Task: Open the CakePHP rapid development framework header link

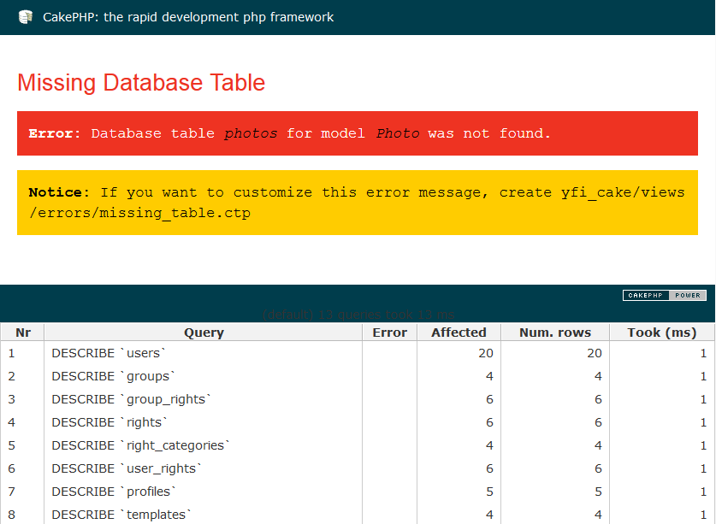Action: tap(188, 17)
